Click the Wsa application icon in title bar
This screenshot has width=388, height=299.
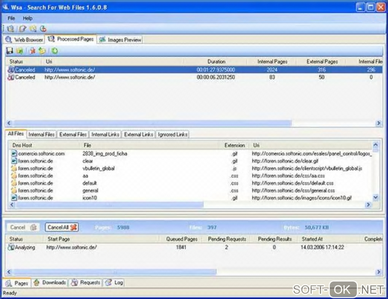[x=5, y=7]
